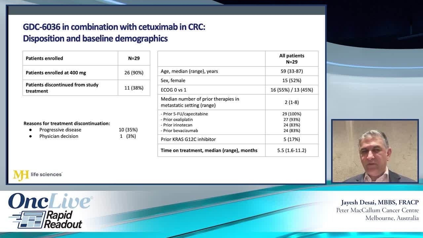423x238 pixels.
Task: Click the '16 (55%) / 13 (45%)' value
Action: 292,90
